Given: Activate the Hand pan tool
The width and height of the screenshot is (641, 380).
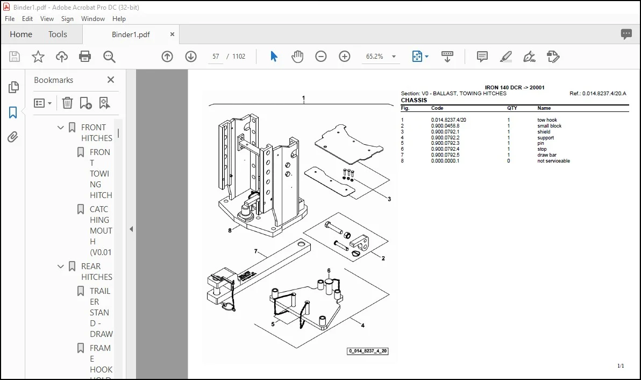Looking at the screenshot, I should [x=297, y=57].
